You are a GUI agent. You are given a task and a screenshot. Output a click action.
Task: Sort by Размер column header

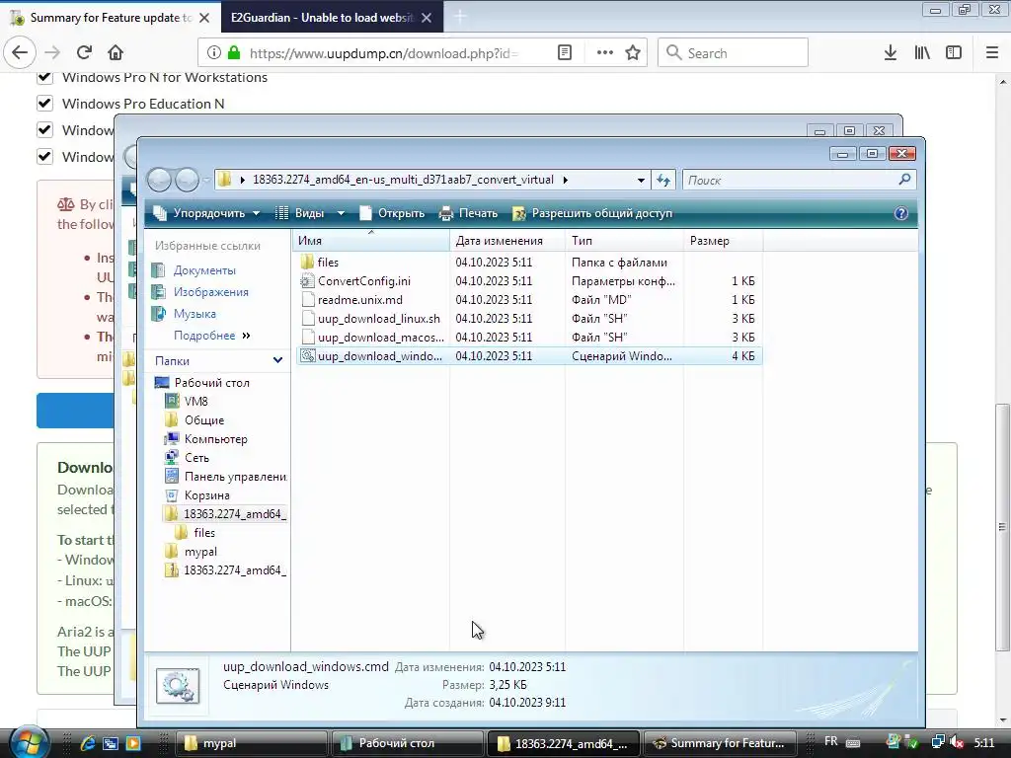pos(723,241)
